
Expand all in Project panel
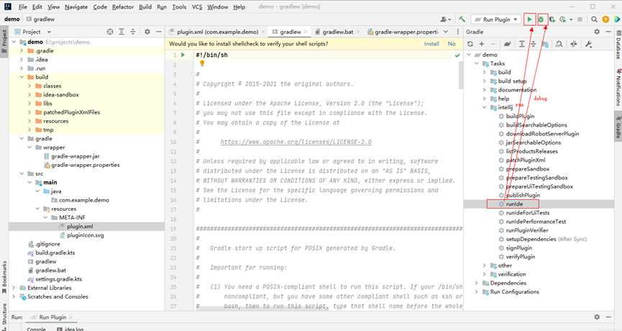click(x=122, y=32)
